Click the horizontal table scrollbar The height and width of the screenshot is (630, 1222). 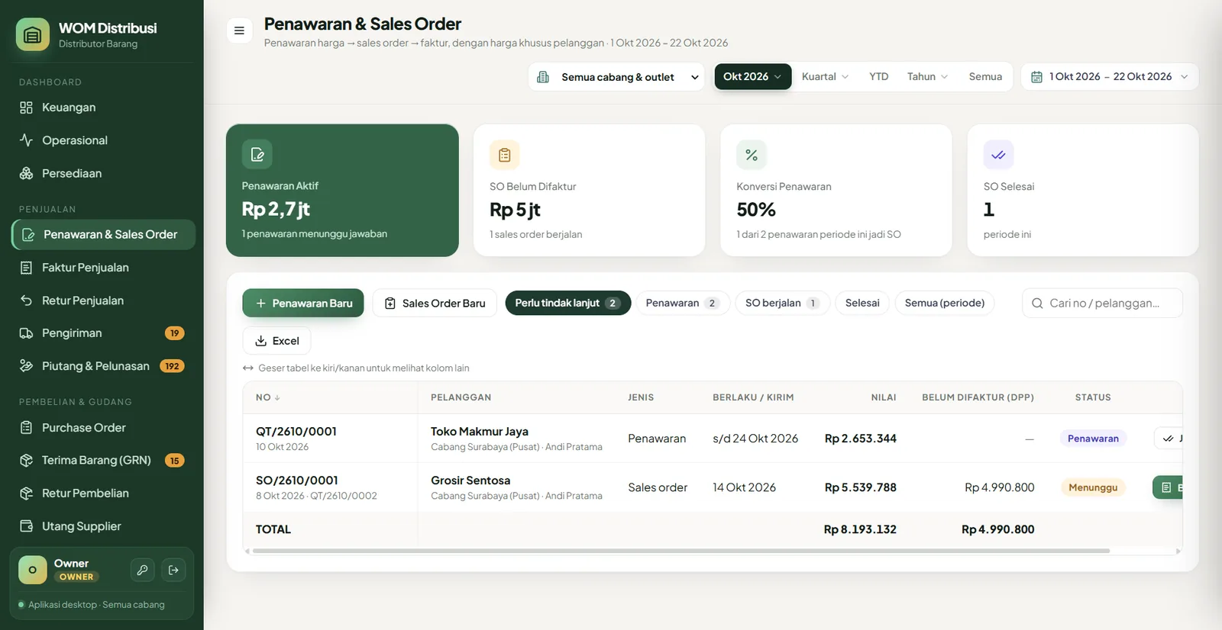point(681,551)
